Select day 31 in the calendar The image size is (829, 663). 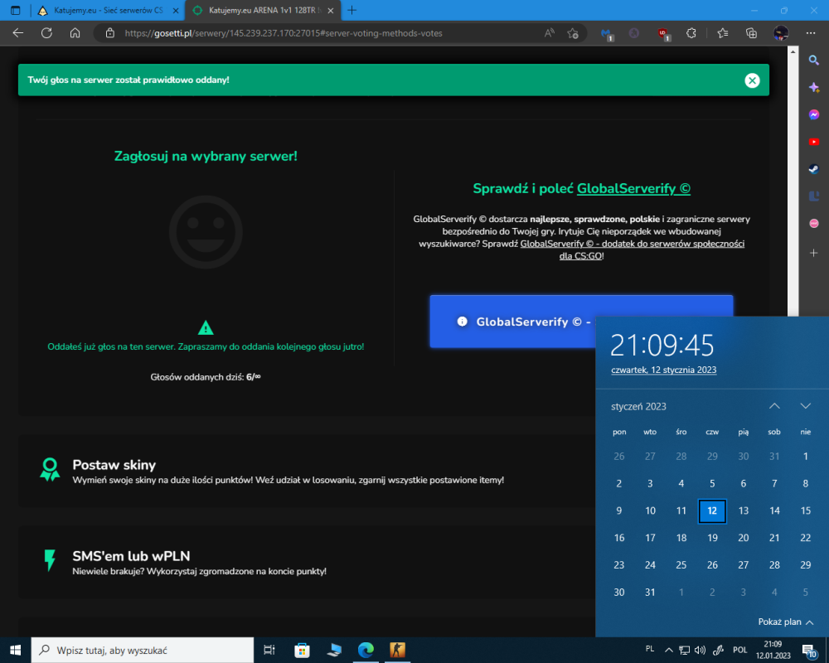point(650,593)
